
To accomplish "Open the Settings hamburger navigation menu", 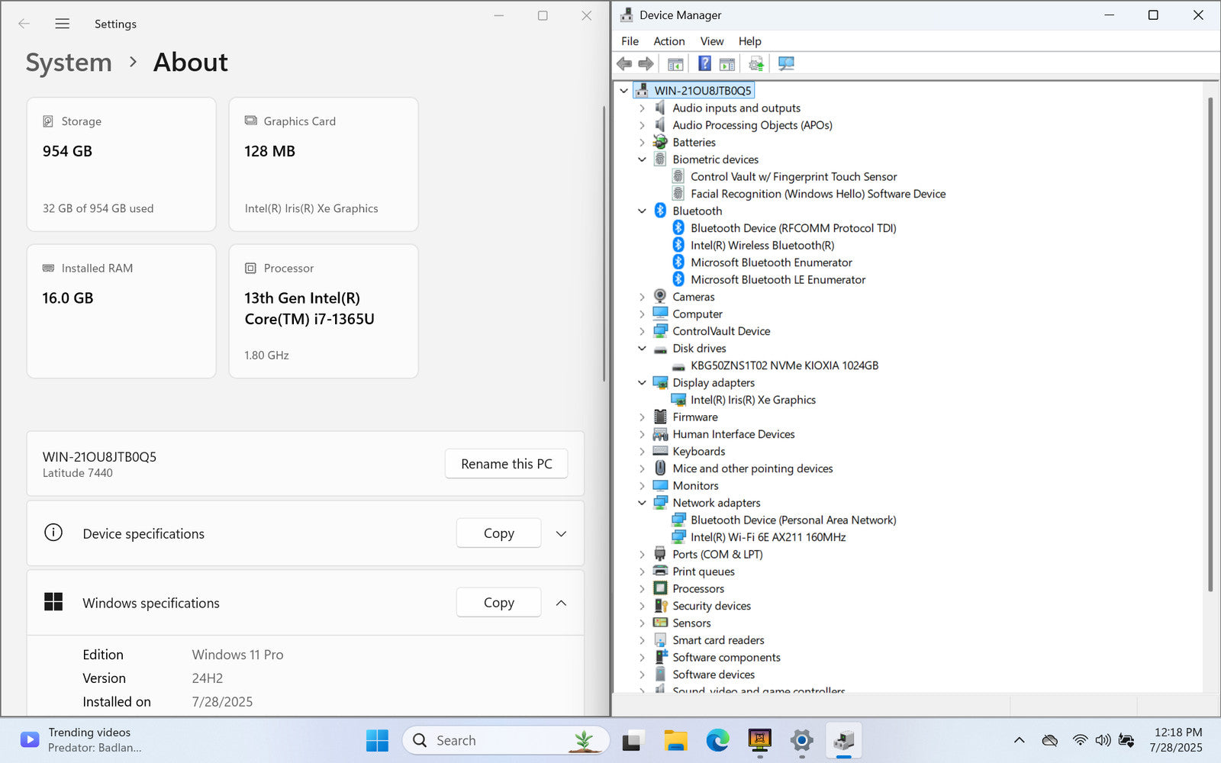I will pos(63,24).
